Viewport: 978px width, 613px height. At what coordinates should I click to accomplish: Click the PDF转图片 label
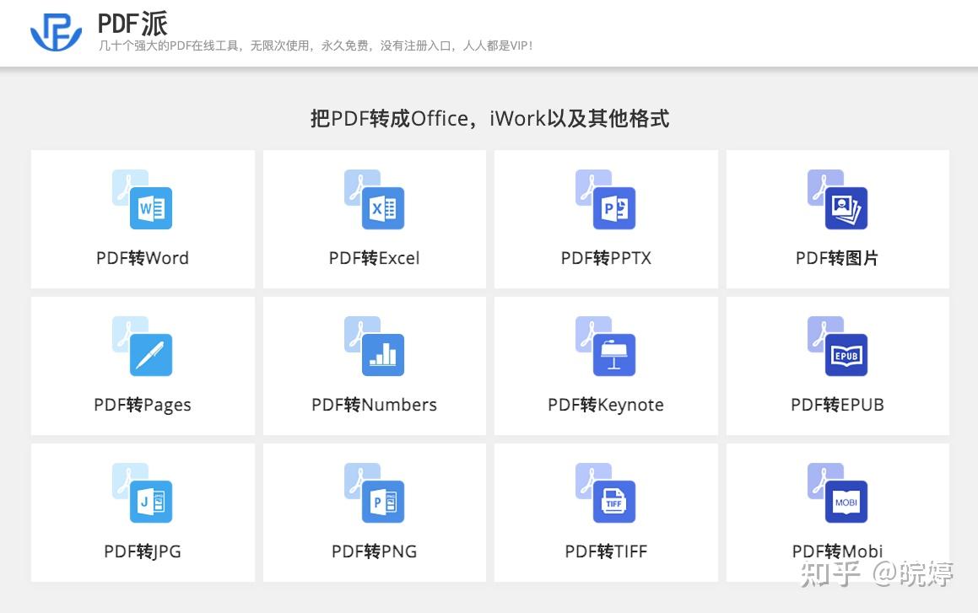coord(837,258)
